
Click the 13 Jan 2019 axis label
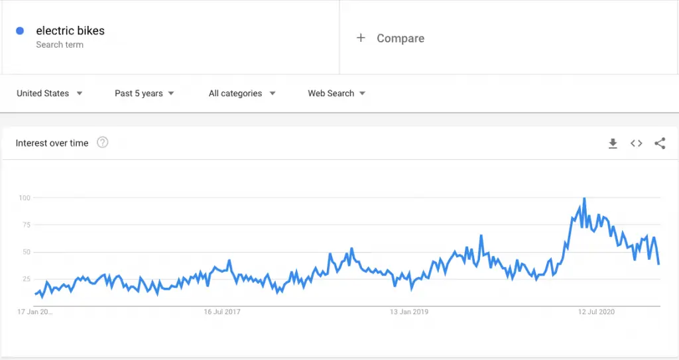pos(408,312)
